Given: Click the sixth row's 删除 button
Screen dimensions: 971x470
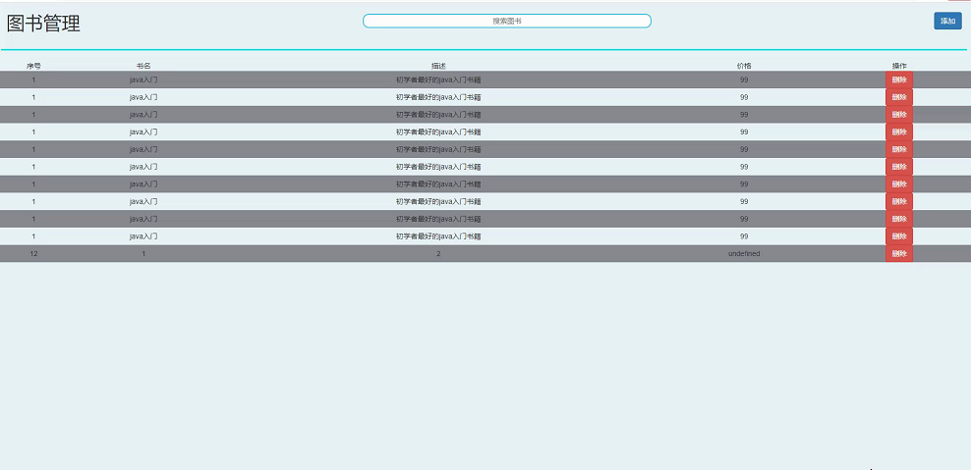Looking at the screenshot, I should pyautogui.click(x=898, y=167).
